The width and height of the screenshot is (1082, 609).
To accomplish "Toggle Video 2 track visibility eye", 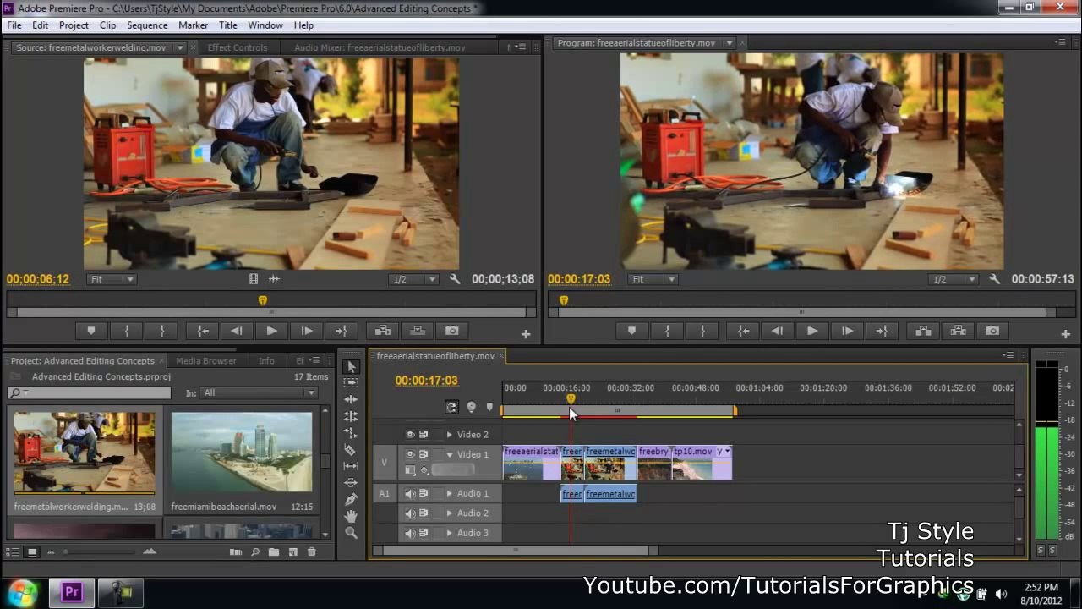I will 410,435.
